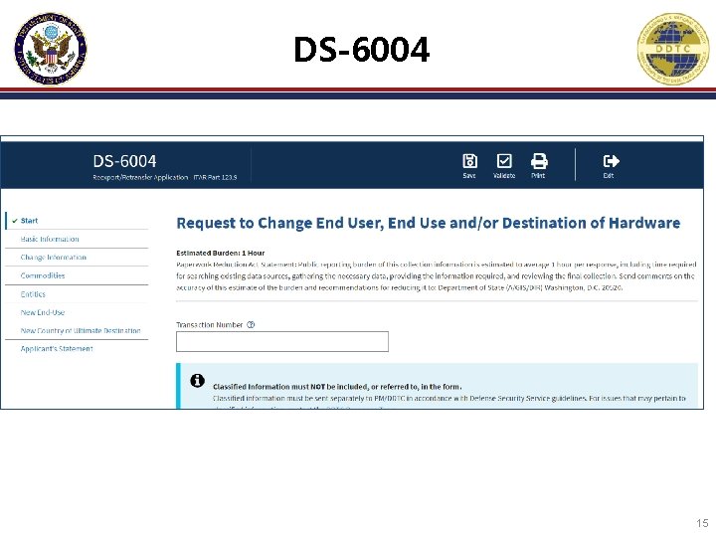Click the Save floppy disk icon

click(469, 161)
